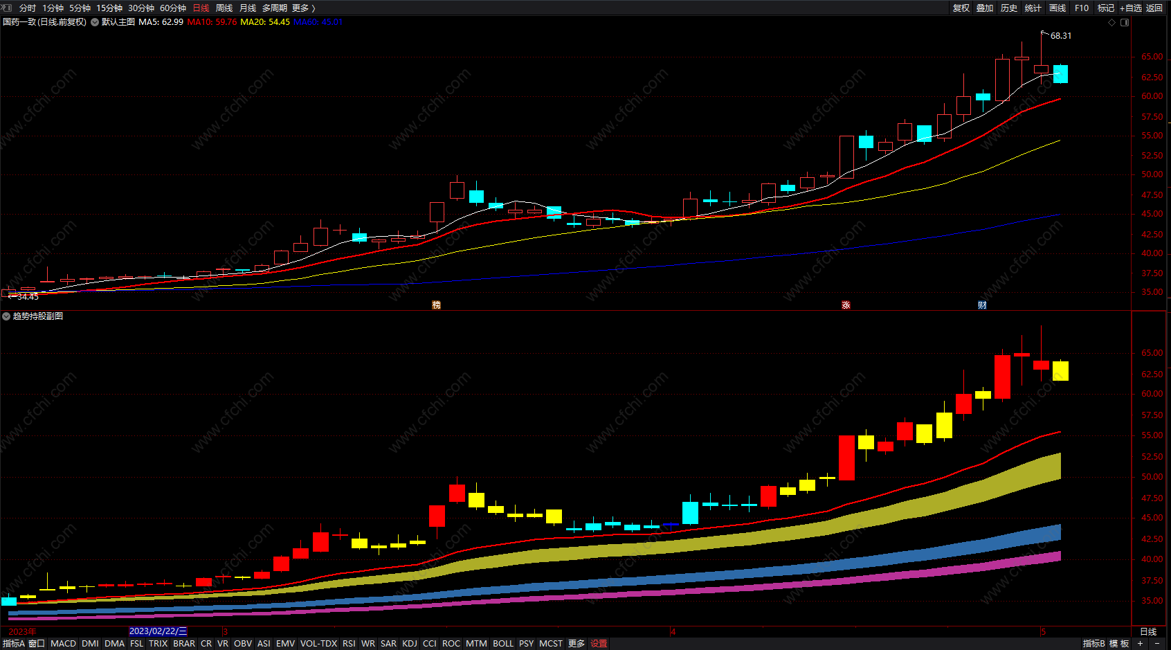Viewport: 1171px width, 650px height.
Task: Apply the CR indicator
Action: point(206,644)
